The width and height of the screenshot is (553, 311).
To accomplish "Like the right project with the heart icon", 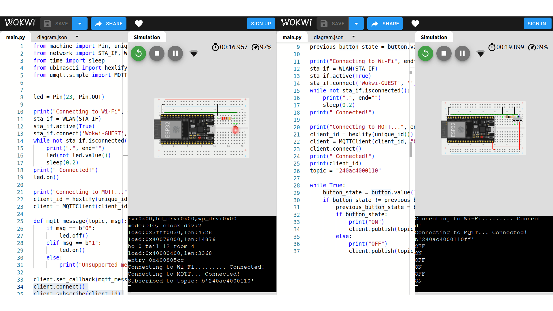I will [415, 24].
